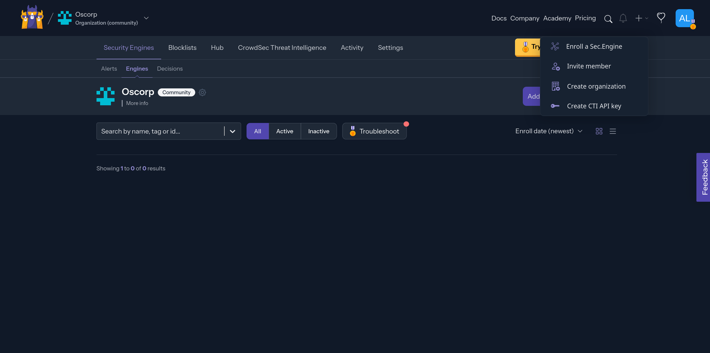Switch to the Blocklists tab
The image size is (710, 353).
182,47
